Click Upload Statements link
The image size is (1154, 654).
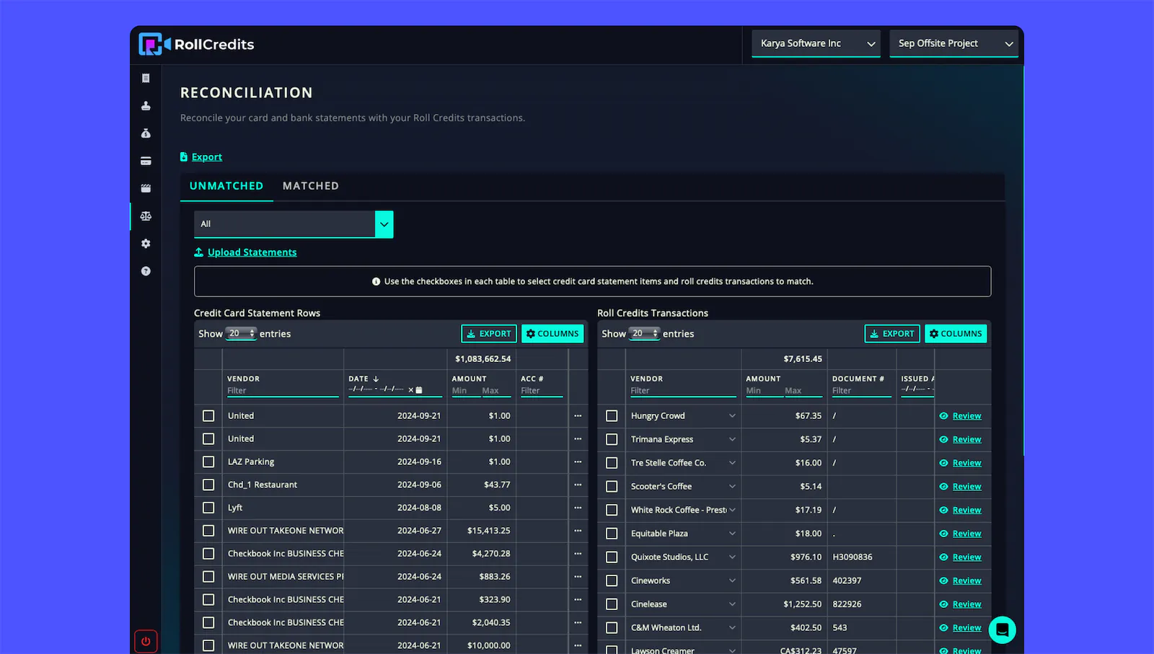(x=252, y=252)
